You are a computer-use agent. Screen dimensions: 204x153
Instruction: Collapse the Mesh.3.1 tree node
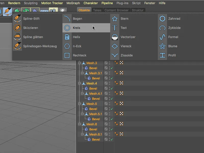click(82, 73)
